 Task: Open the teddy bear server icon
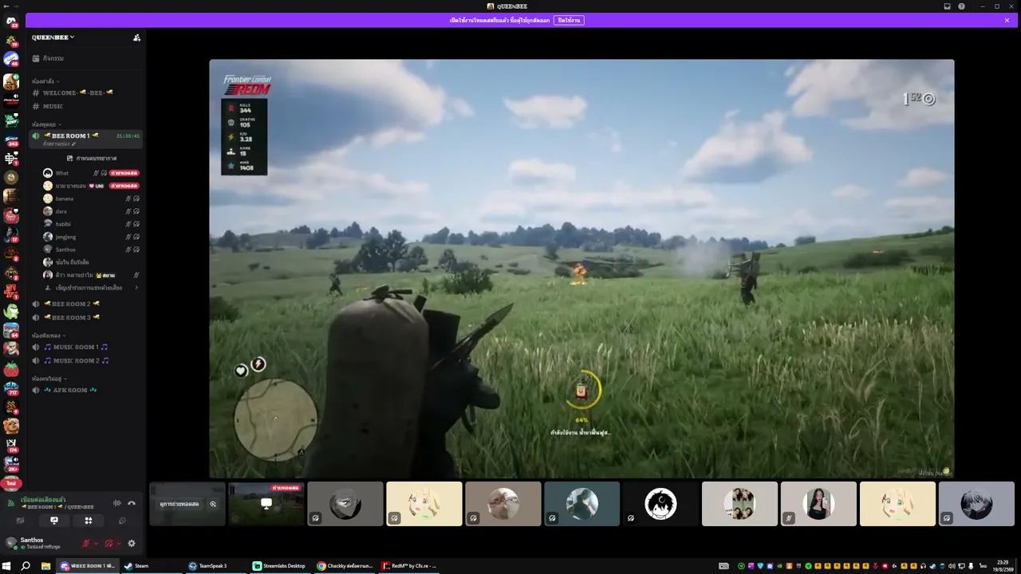click(11, 427)
